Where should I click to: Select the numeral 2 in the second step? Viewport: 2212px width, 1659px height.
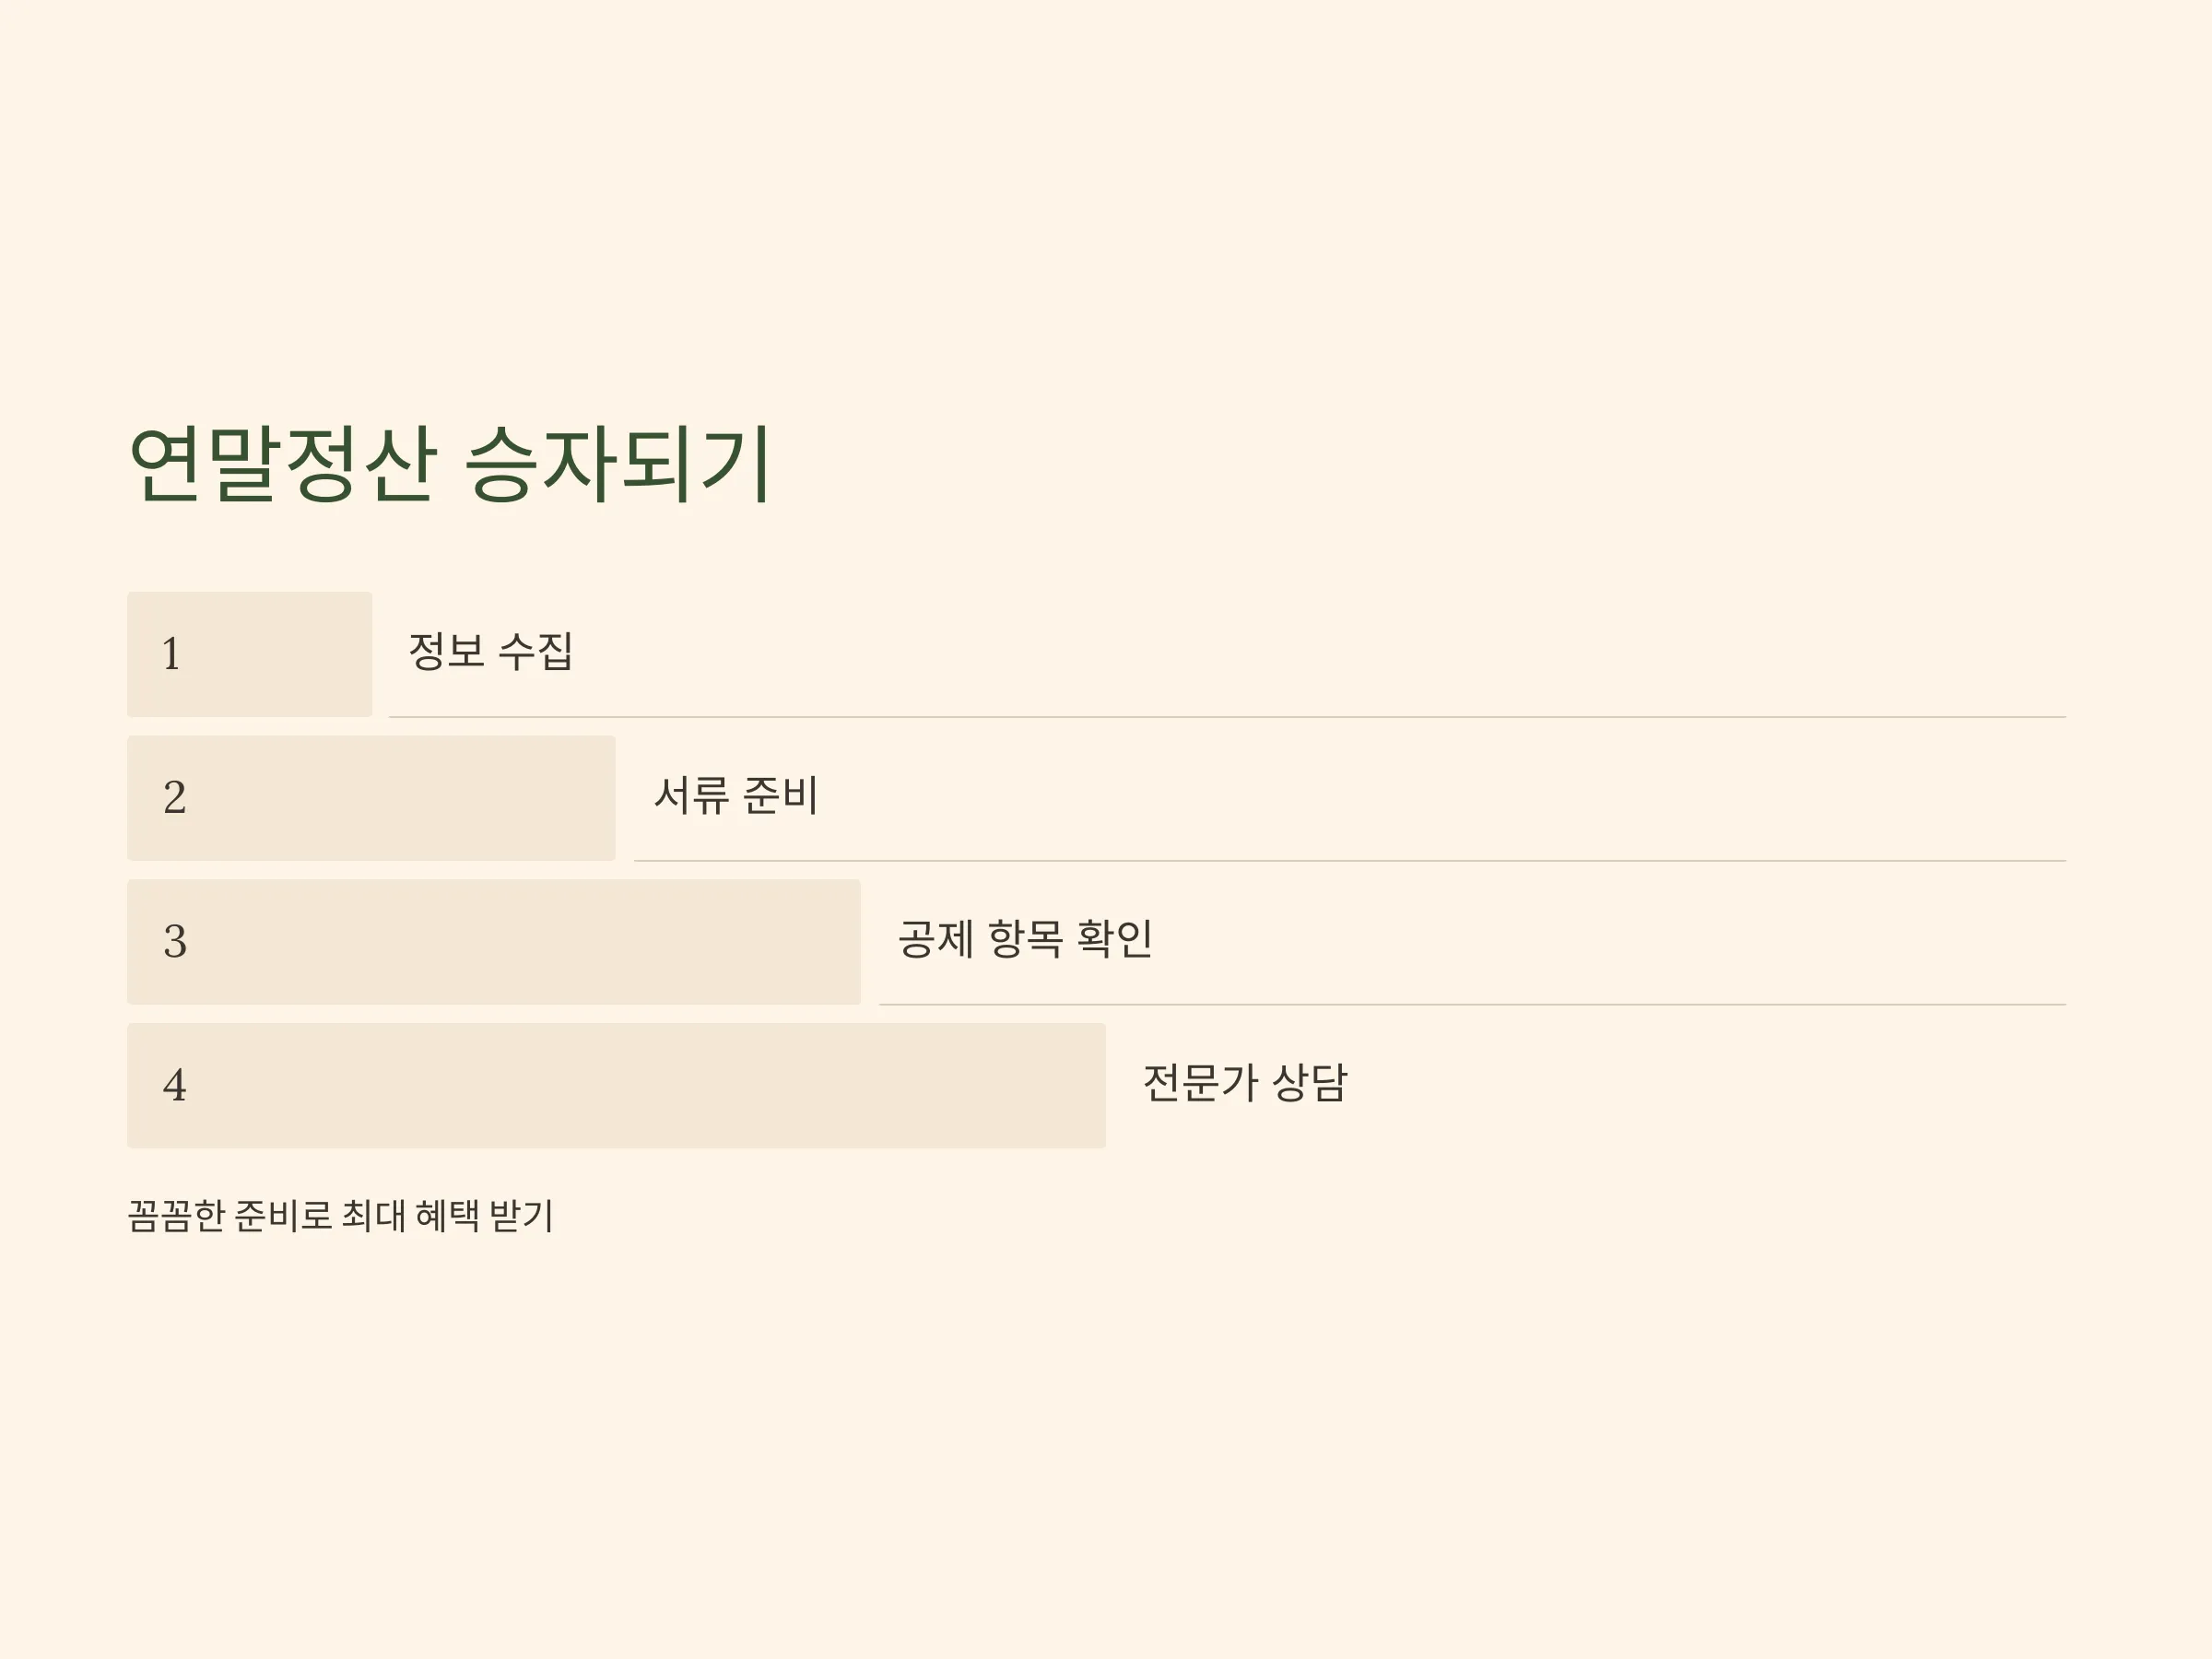[174, 797]
